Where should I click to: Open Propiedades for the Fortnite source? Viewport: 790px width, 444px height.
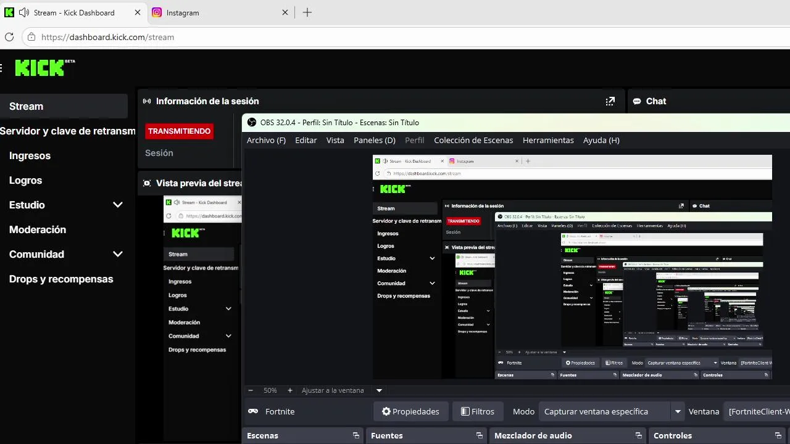[410, 411]
